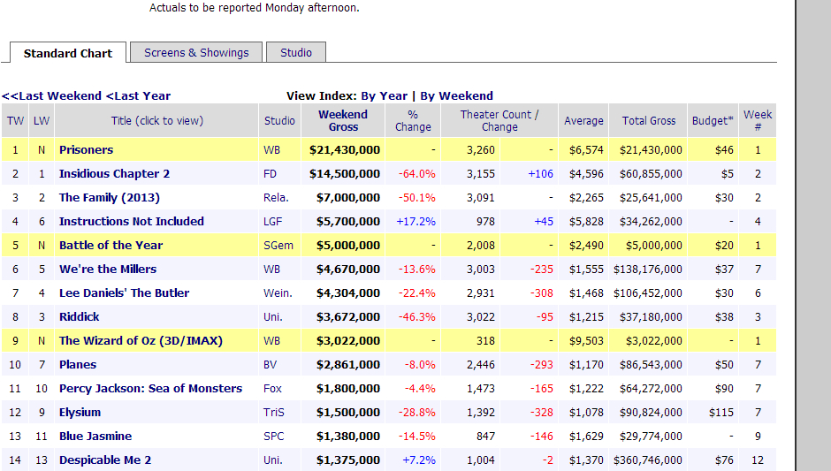This screenshot has width=831, height=471.
Task: View Instructions Not Included details
Action: point(131,222)
